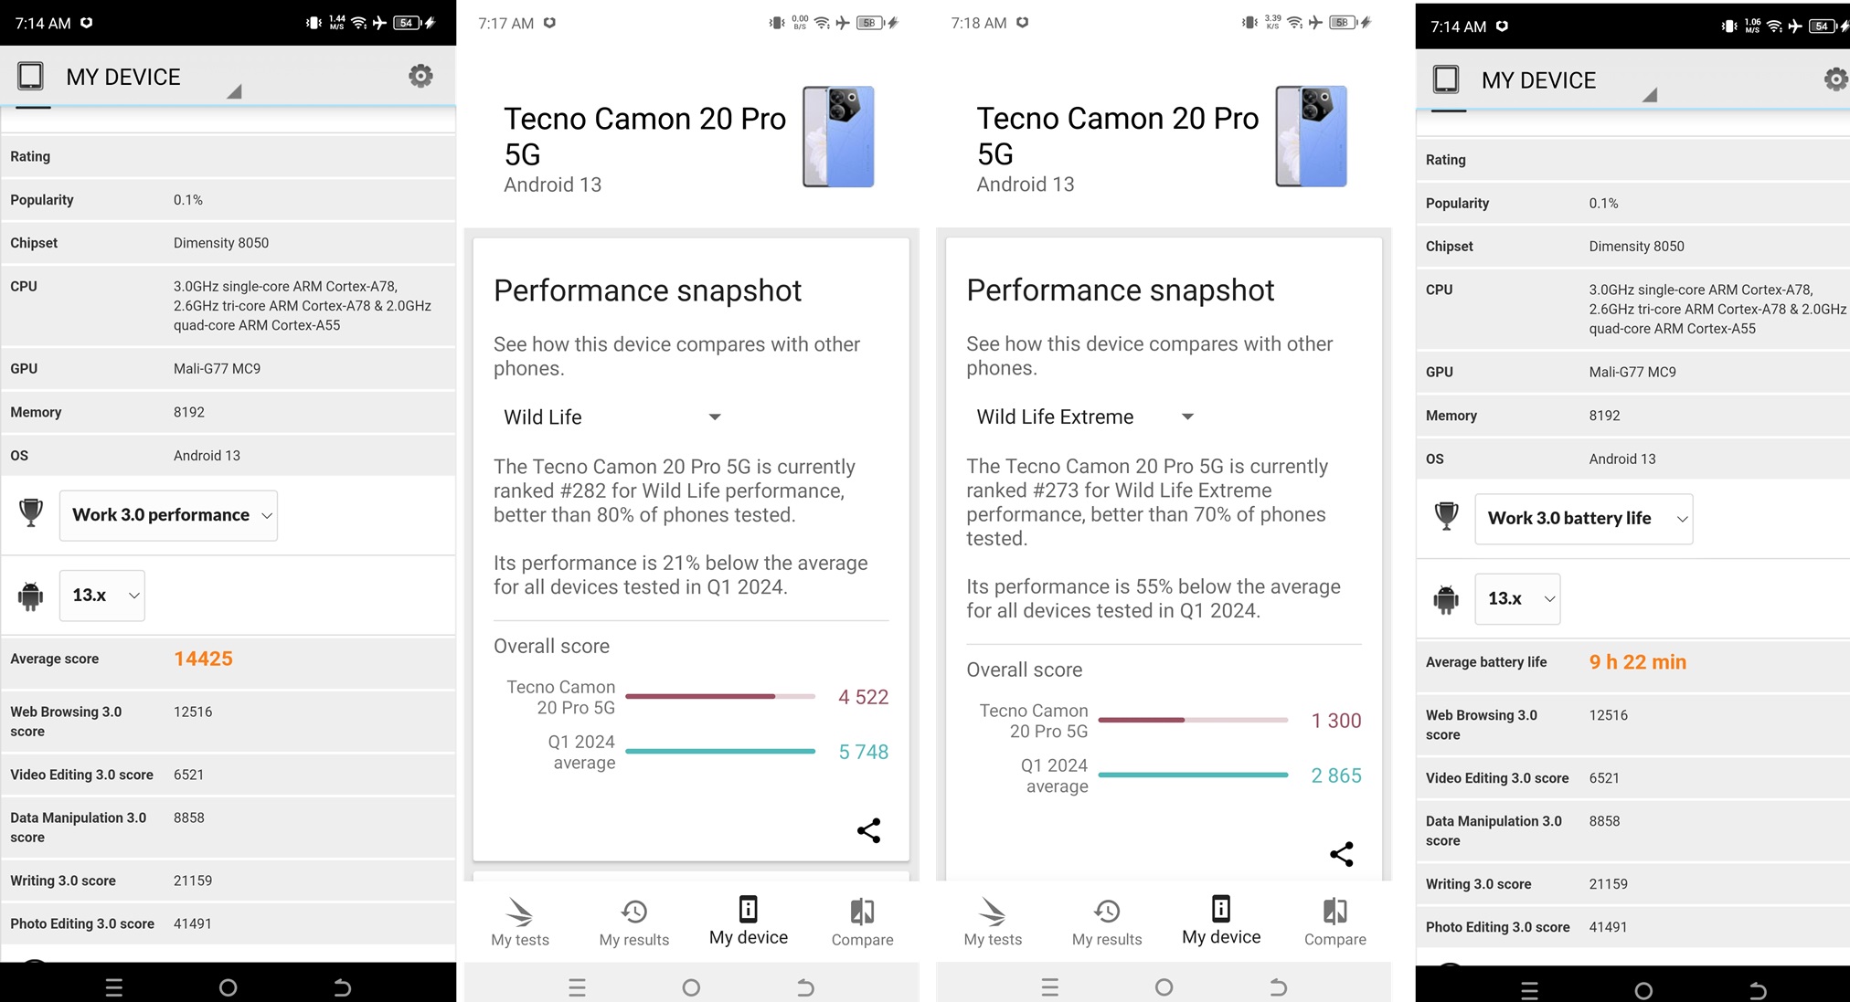Tap GPU row Mali-G77 MC9 in rightmost screen
The height and width of the screenshot is (1002, 1850).
click(1632, 372)
